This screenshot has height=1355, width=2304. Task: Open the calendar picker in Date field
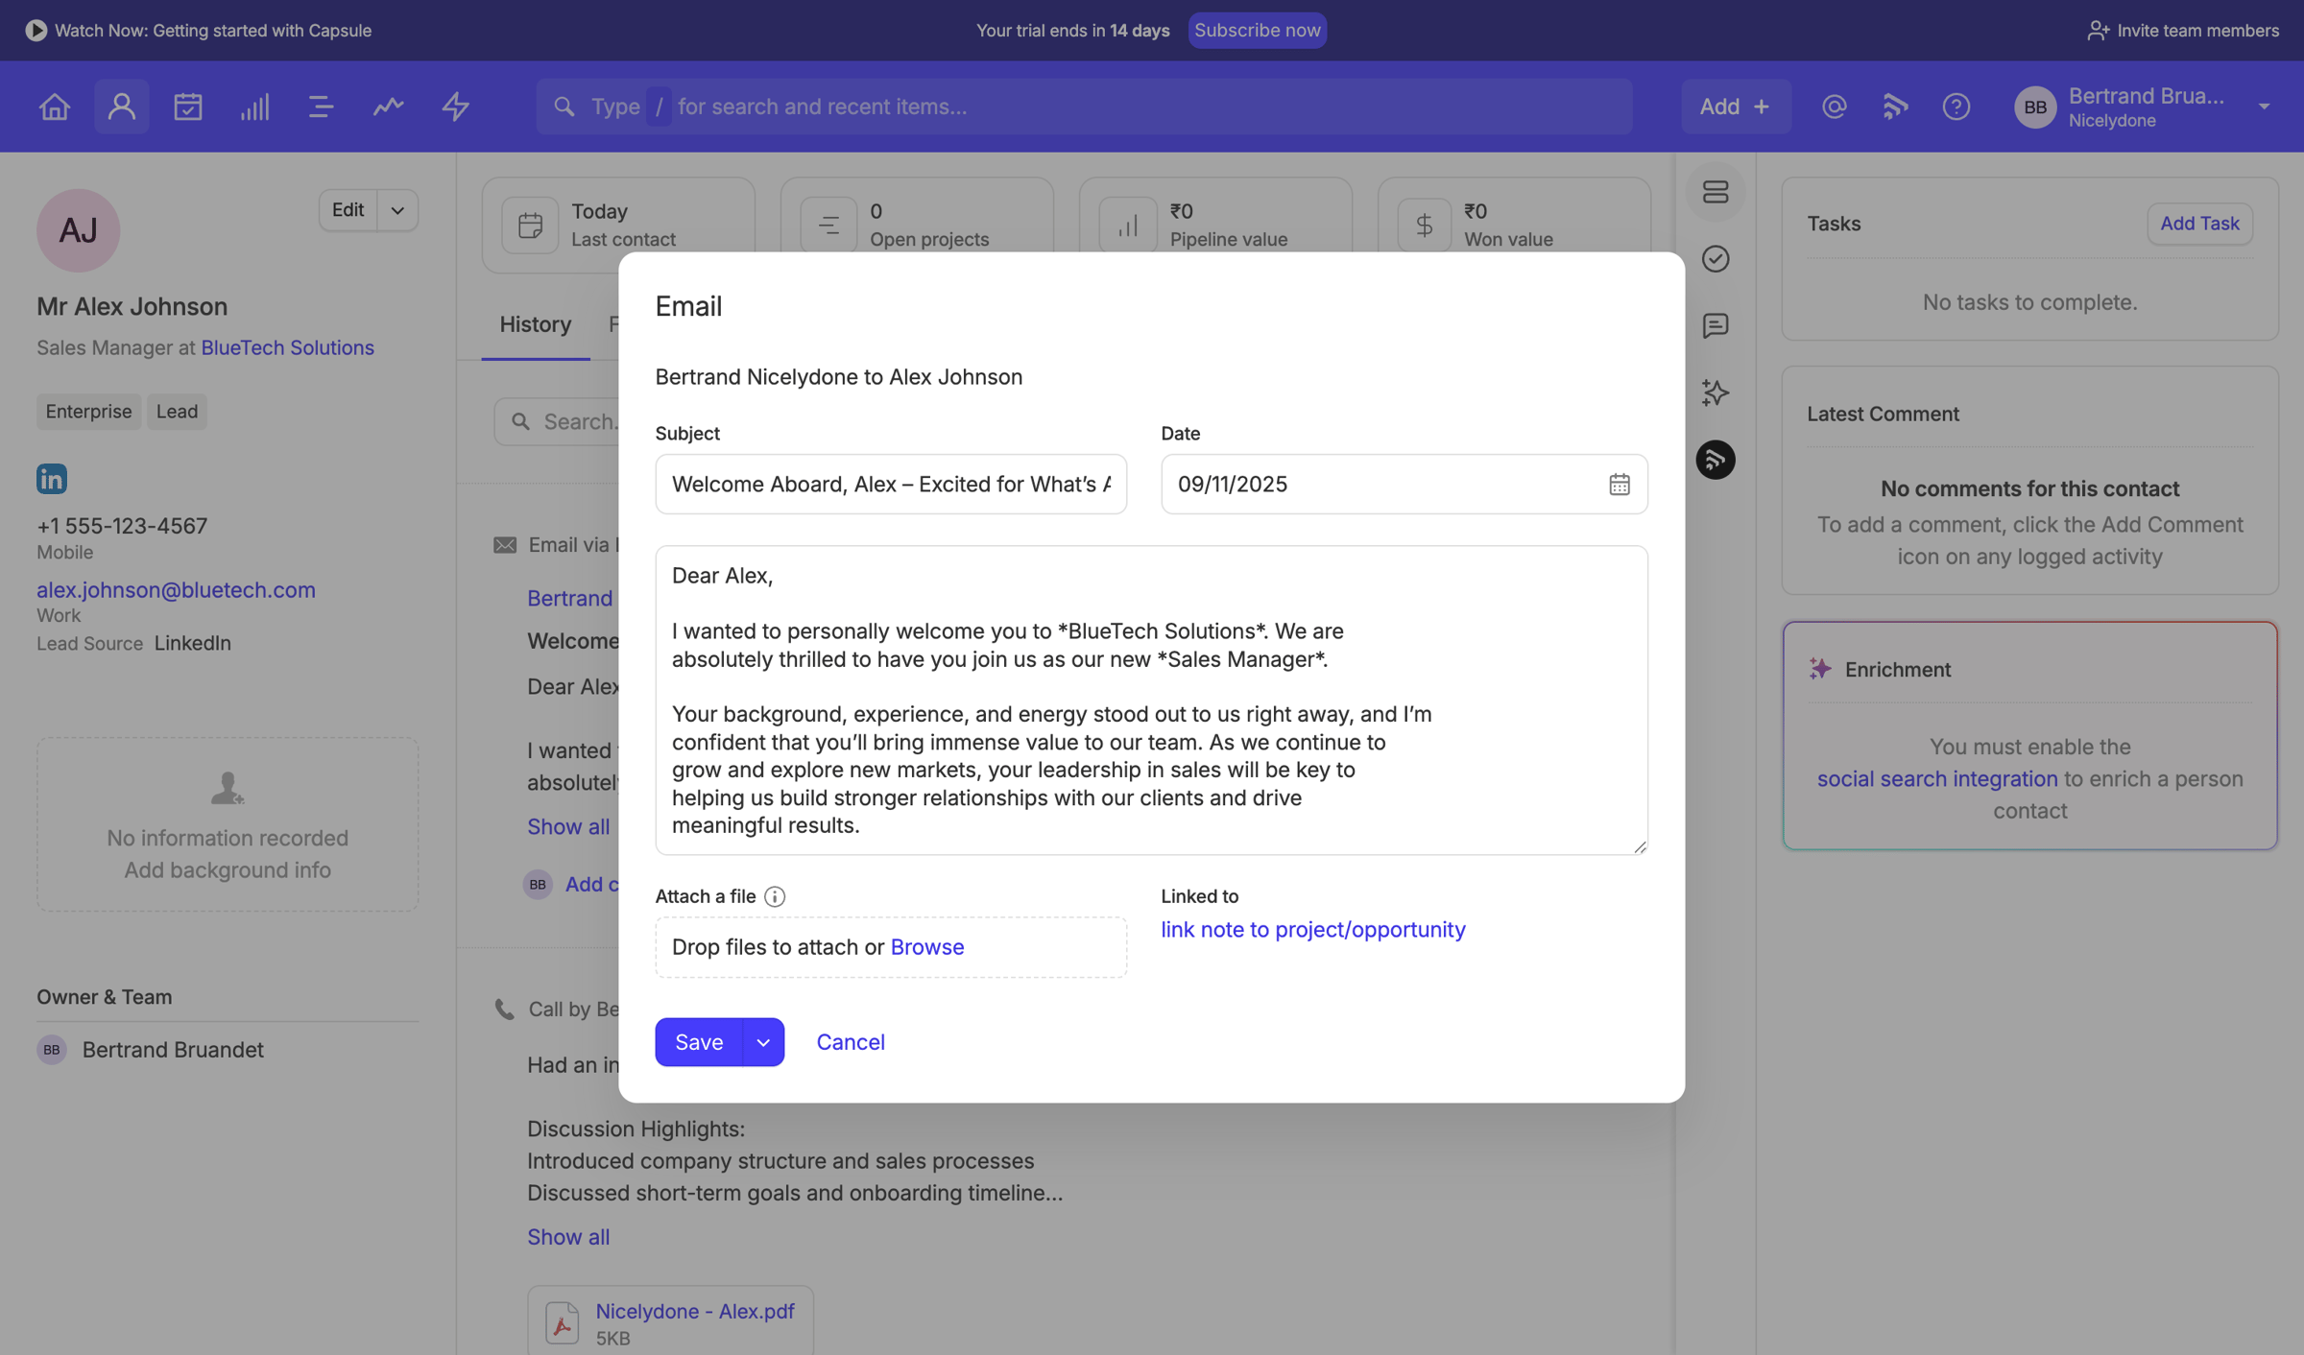tap(1620, 485)
